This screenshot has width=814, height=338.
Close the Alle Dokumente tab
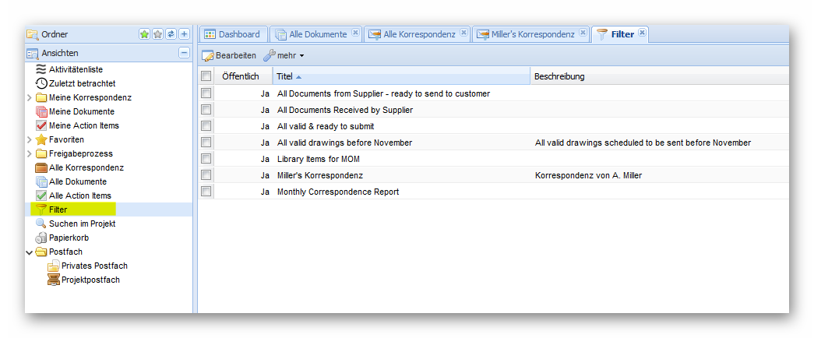(x=355, y=33)
